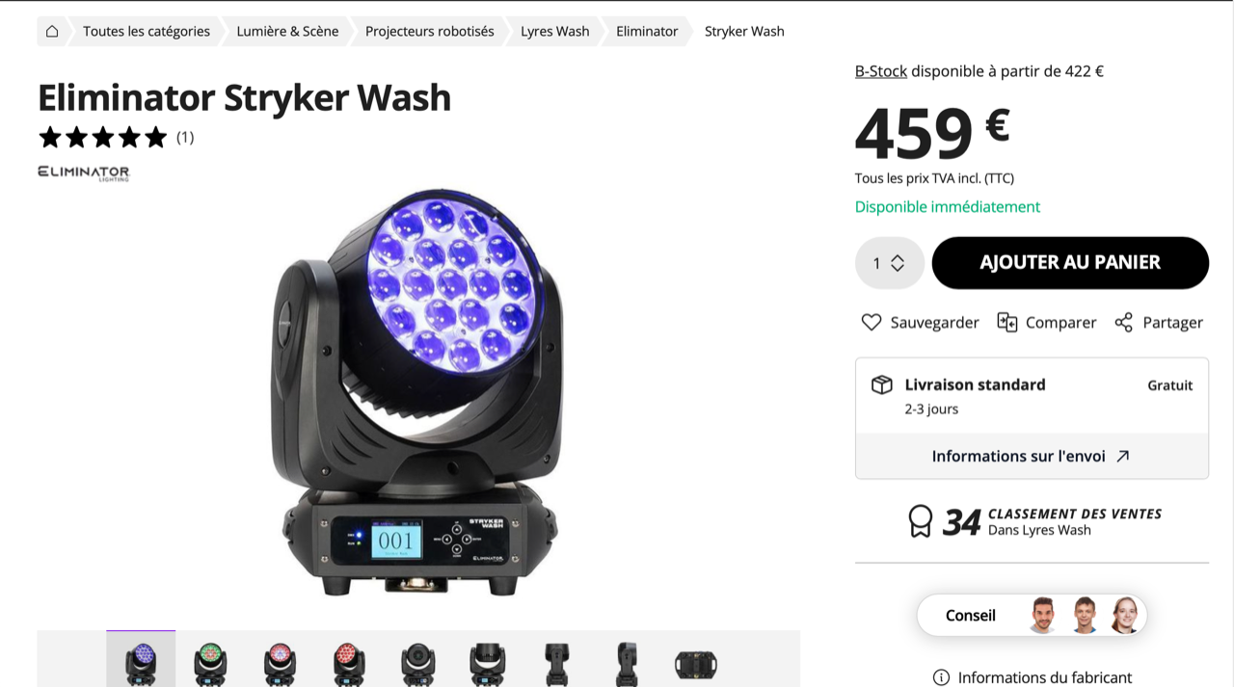Click the Eliminator Lighting brand logo
The image size is (1234, 687).
point(84,172)
